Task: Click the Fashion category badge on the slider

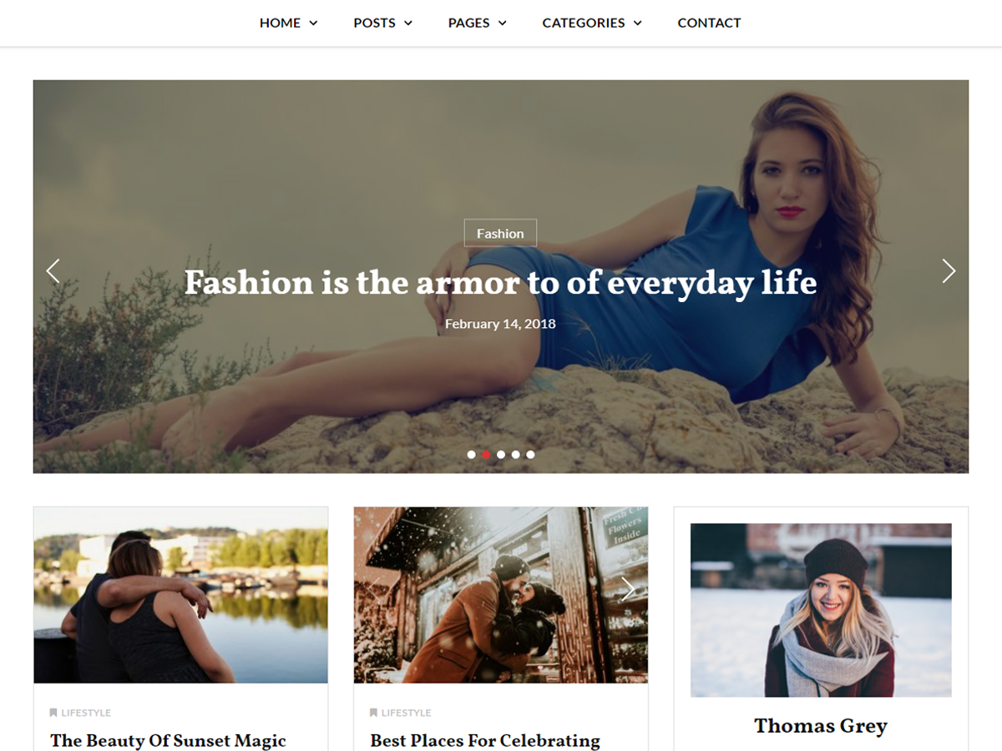Action: click(x=499, y=233)
